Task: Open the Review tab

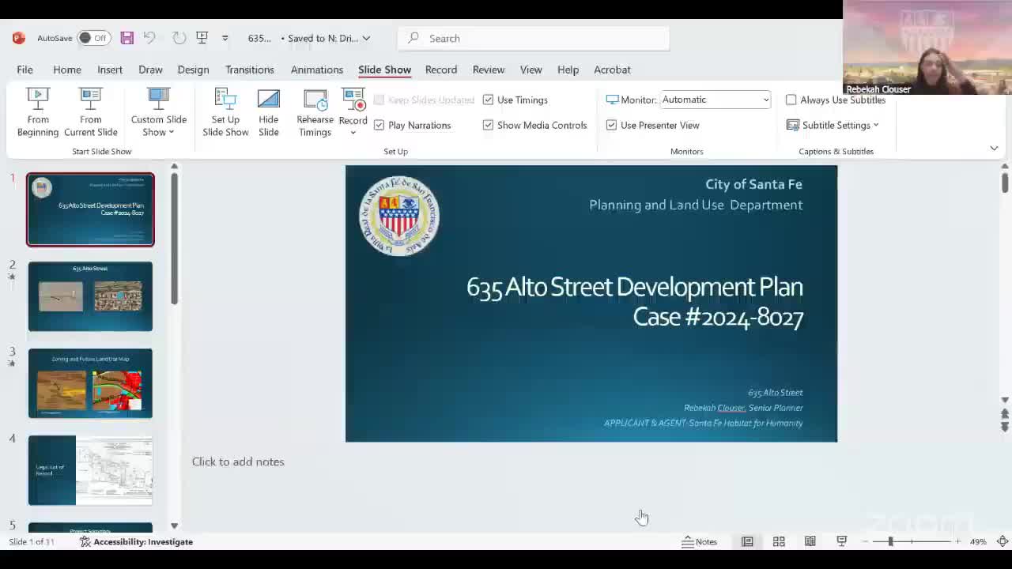Action: (x=489, y=70)
